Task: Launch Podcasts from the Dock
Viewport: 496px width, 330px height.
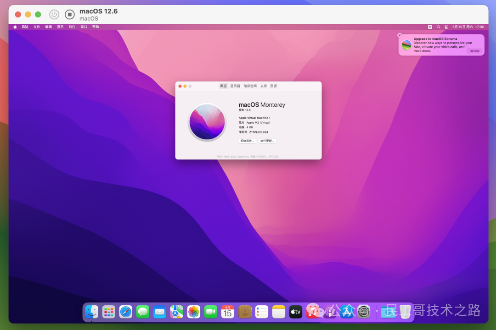Action: point(330,312)
